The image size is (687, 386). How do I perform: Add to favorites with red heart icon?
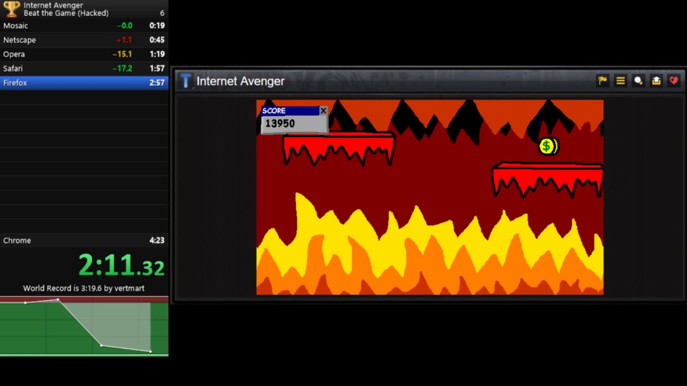tap(674, 80)
